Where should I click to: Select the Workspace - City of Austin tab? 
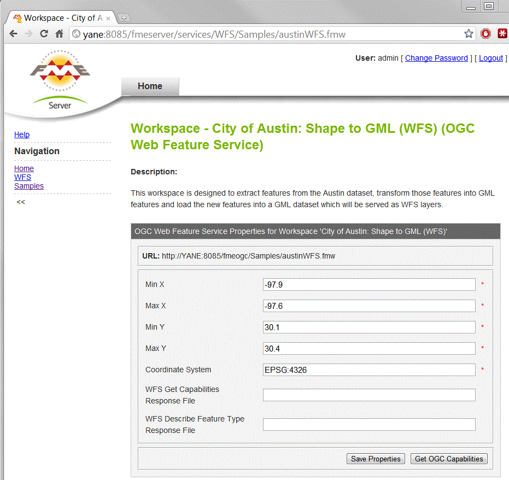pos(62,18)
